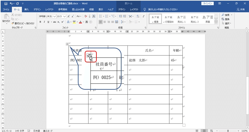Click the Share (共有) button
The width and height of the screenshot is (249, 132).
(241, 9)
